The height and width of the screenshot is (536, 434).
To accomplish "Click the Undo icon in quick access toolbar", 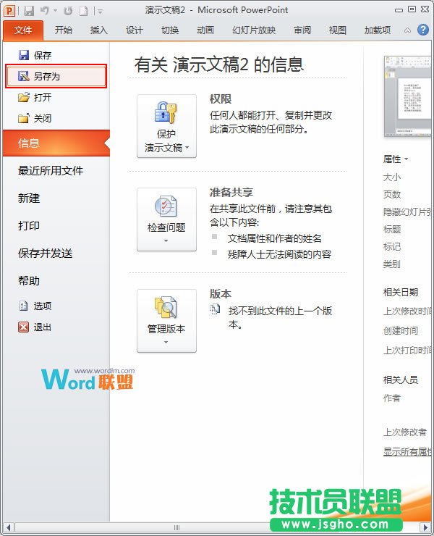I will (45, 11).
